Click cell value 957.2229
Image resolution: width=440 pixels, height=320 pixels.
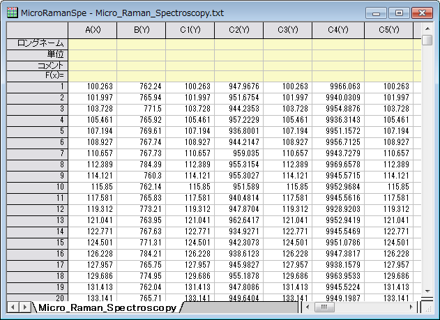tap(239, 120)
